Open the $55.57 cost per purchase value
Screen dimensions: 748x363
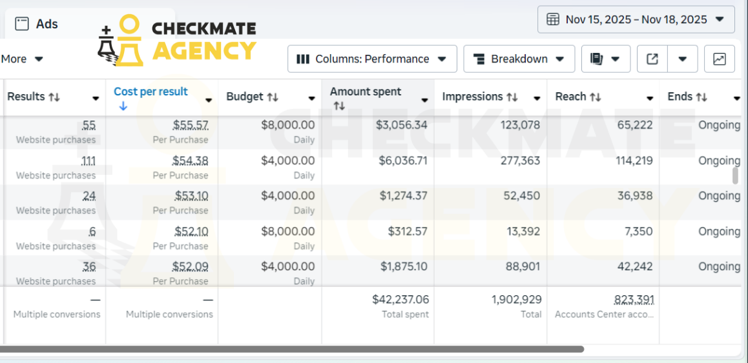tap(191, 125)
